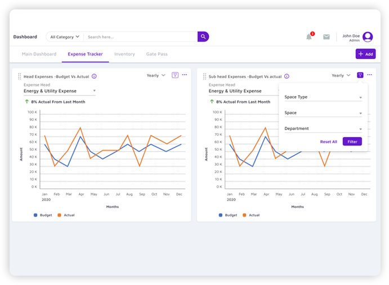Open three-dot menu on Head Expenses card
The width and height of the screenshot is (389, 285).
[x=185, y=75]
